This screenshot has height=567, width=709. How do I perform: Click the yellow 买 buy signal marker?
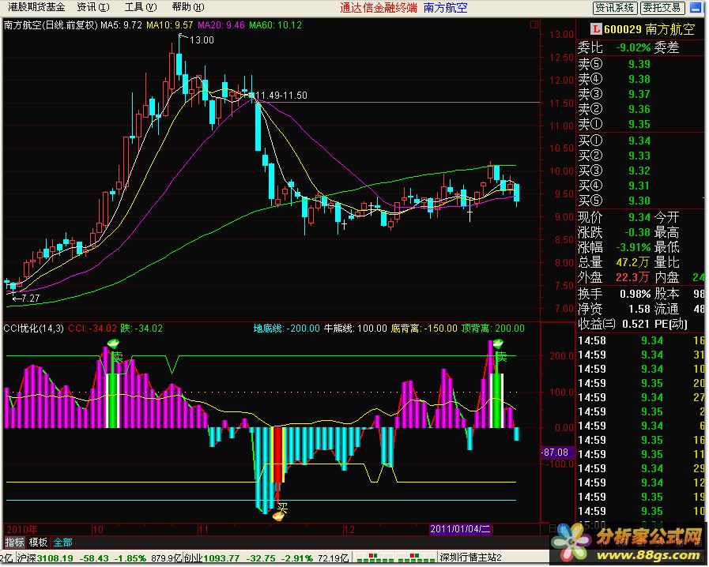point(282,508)
